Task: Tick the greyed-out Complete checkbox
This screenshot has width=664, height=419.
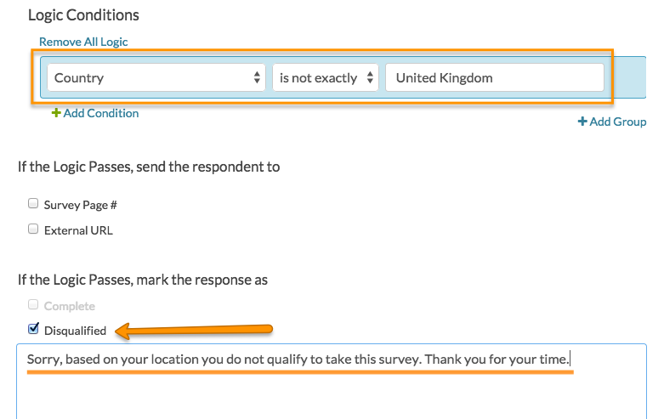Action: point(33,305)
